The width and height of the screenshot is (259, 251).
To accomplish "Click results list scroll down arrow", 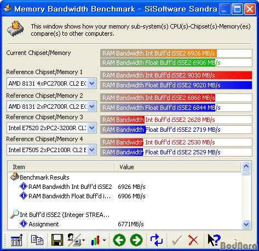I will pos(246,224).
